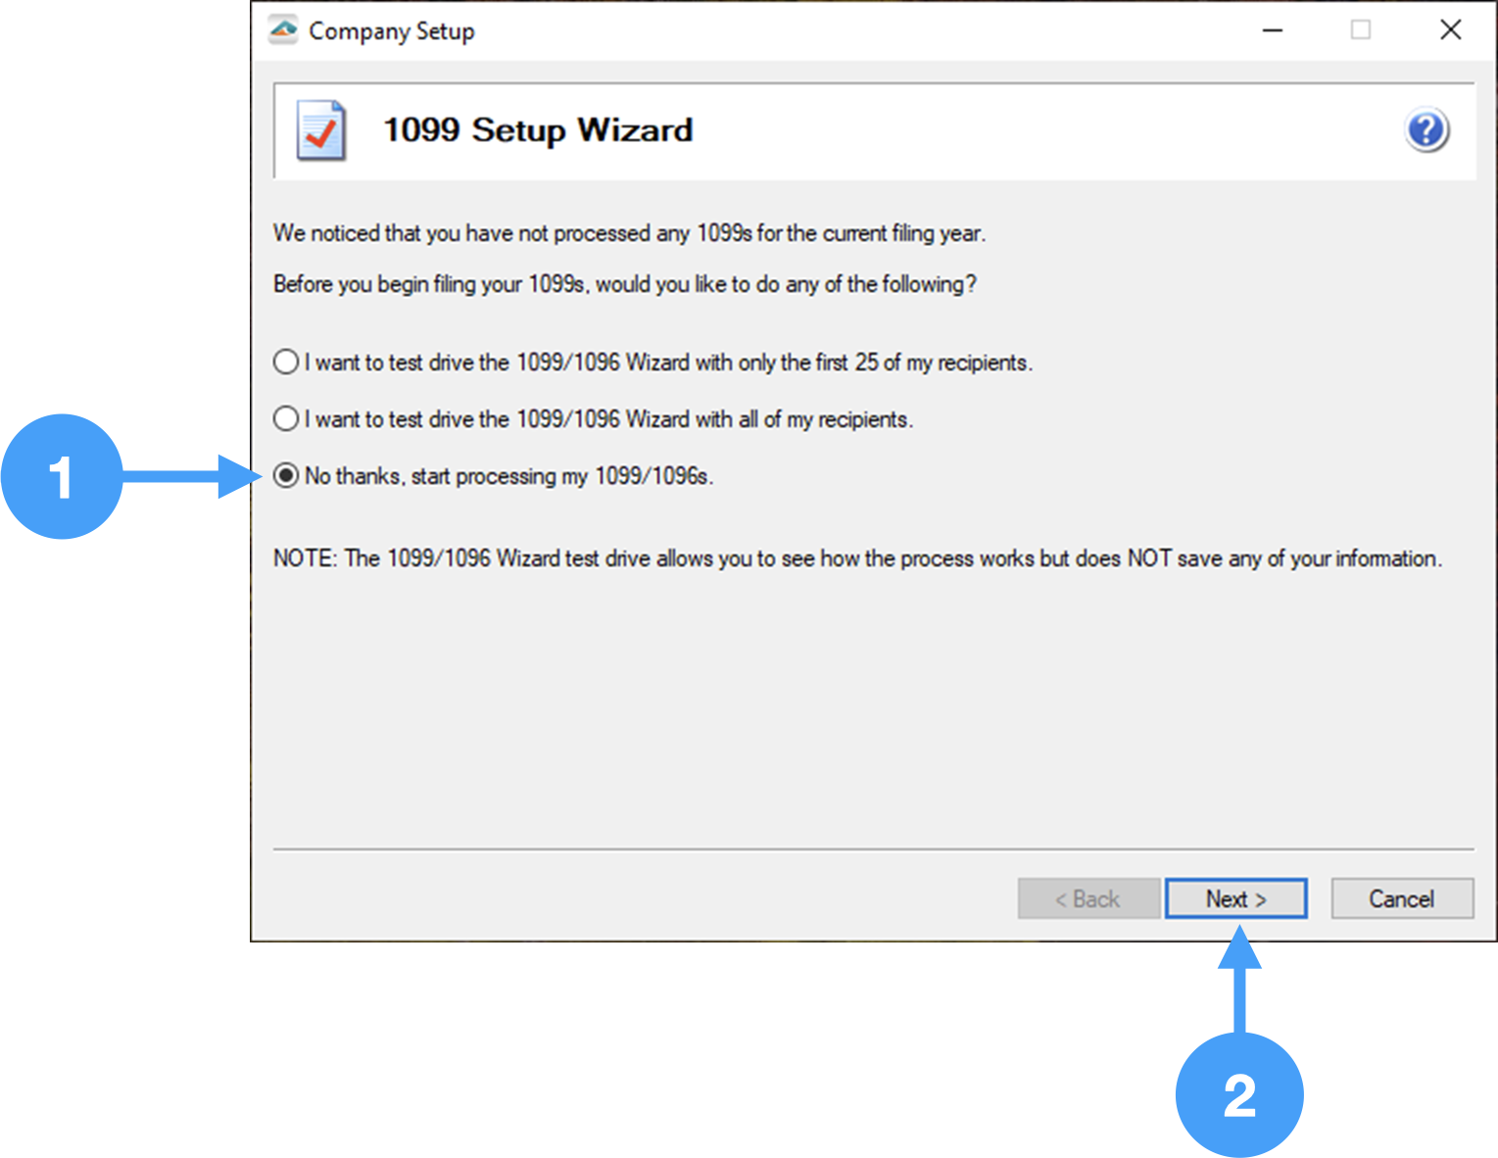Viewport: 1498px width, 1158px height.
Task: Click the 'Before you begin filing' question text
Action: (x=624, y=284)
